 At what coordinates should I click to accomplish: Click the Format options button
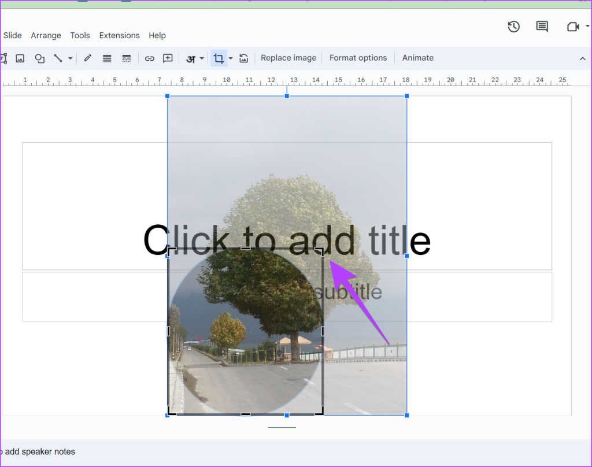[358, 58]
